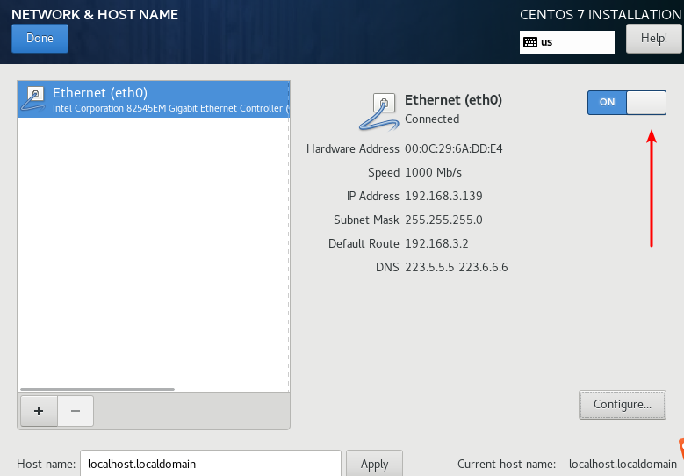Click the us keyboard layout indicator
The width and height of the screenshot is (684, 476).
(566, 42)
